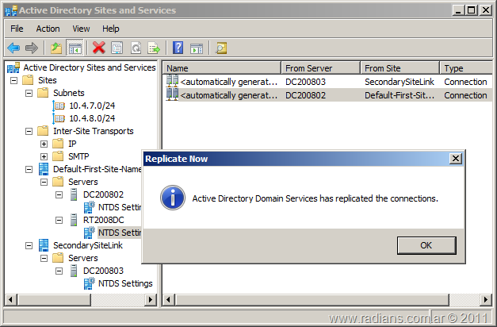Click right arrow of tree horizontal scrollbar

coord(151,299)
